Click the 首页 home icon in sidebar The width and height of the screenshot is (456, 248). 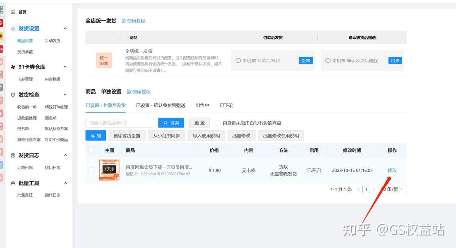[13, 12]
